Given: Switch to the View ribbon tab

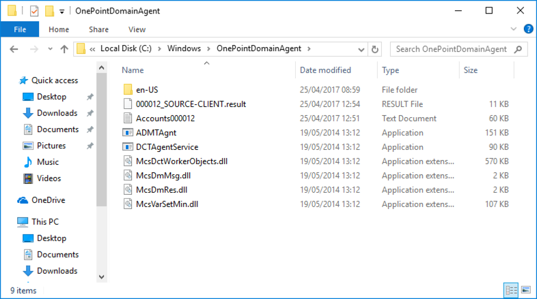Looking at the screenshot, I should (x=137, y=29).
